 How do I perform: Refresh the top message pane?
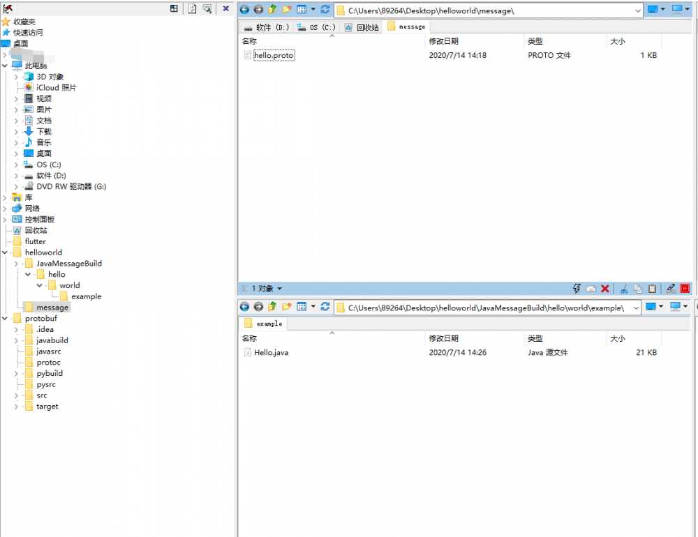click(325, 9)
